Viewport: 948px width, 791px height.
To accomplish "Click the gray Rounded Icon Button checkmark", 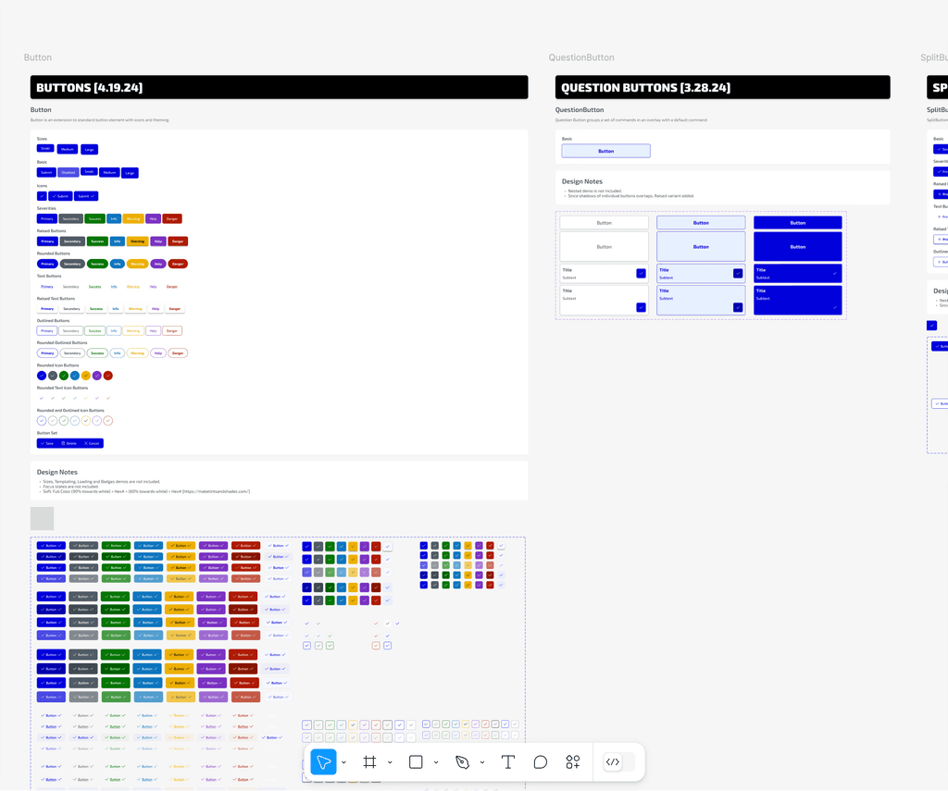I will point(53,376).
